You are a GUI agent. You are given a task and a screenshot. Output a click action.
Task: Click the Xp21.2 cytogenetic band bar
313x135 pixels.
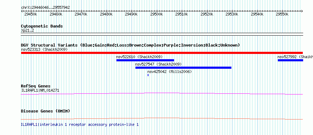(x=162, y=34)
